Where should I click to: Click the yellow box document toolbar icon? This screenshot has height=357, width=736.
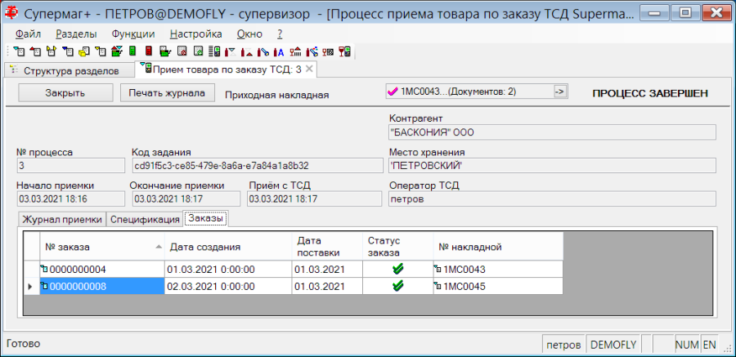click(84, 51)
